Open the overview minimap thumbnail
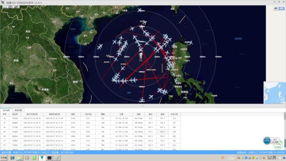286x161 pixels. click(x=275, y=93)
